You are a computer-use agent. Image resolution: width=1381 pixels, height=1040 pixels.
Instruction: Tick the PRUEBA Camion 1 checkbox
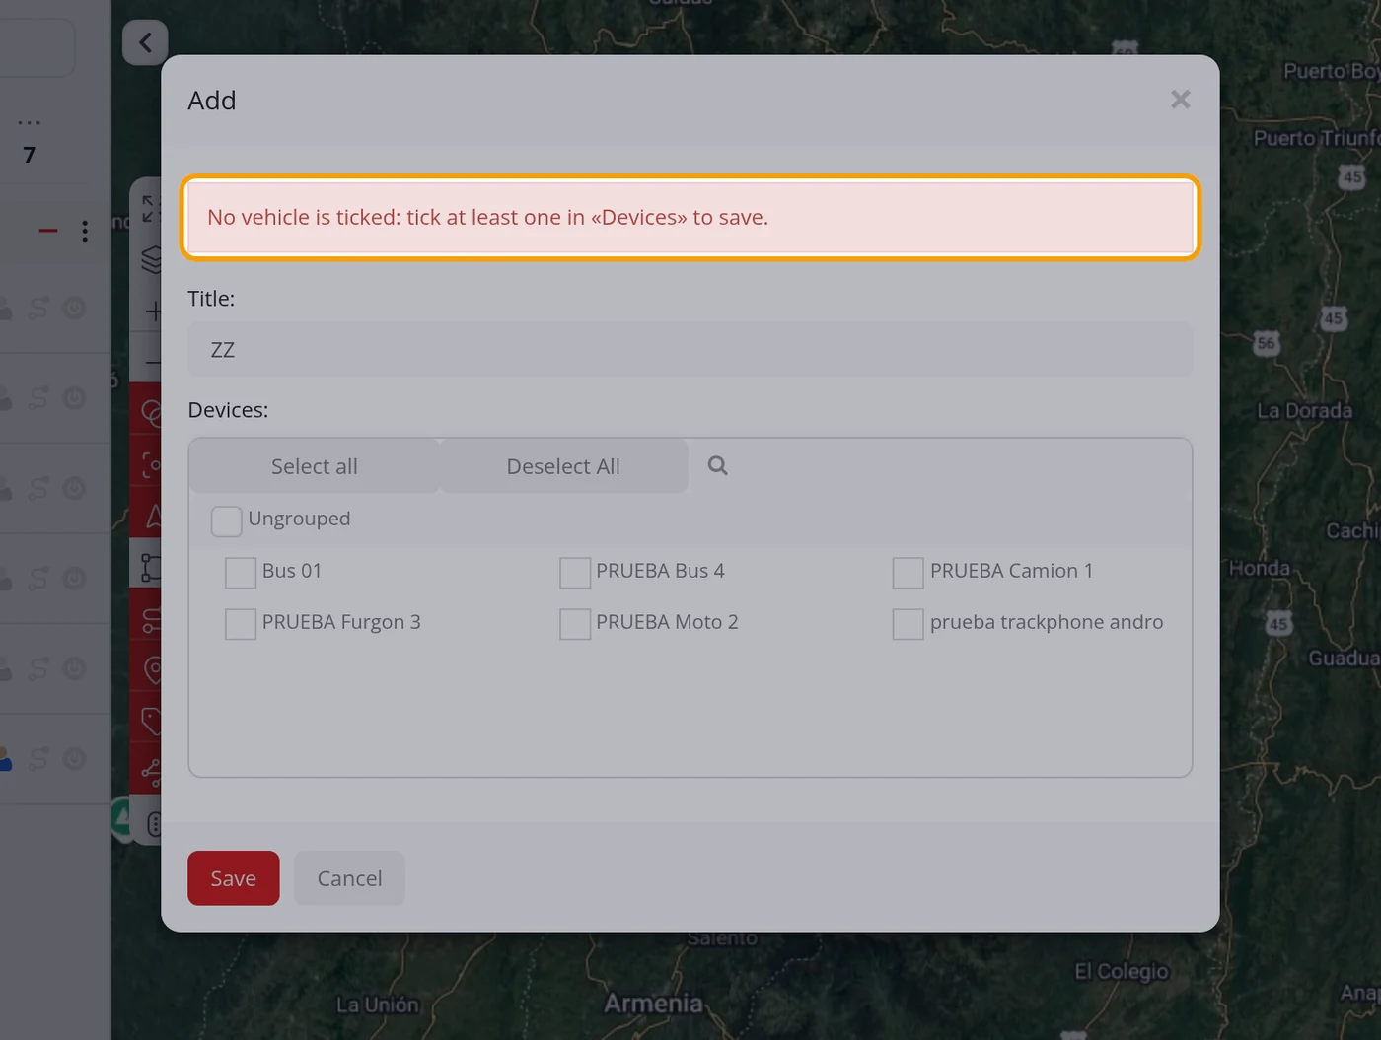coord(909,573)
